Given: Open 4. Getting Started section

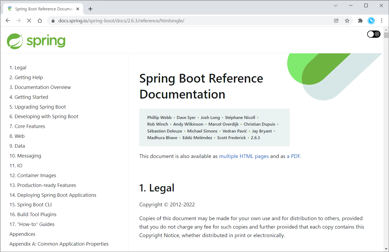Looking at the screenshot, I should click(29, 97).
